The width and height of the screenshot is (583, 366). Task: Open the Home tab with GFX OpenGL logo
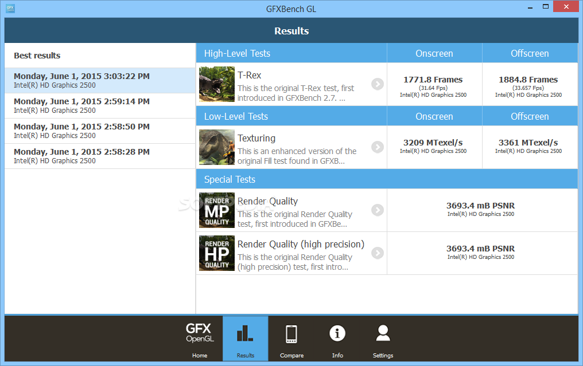coord(200,339)
